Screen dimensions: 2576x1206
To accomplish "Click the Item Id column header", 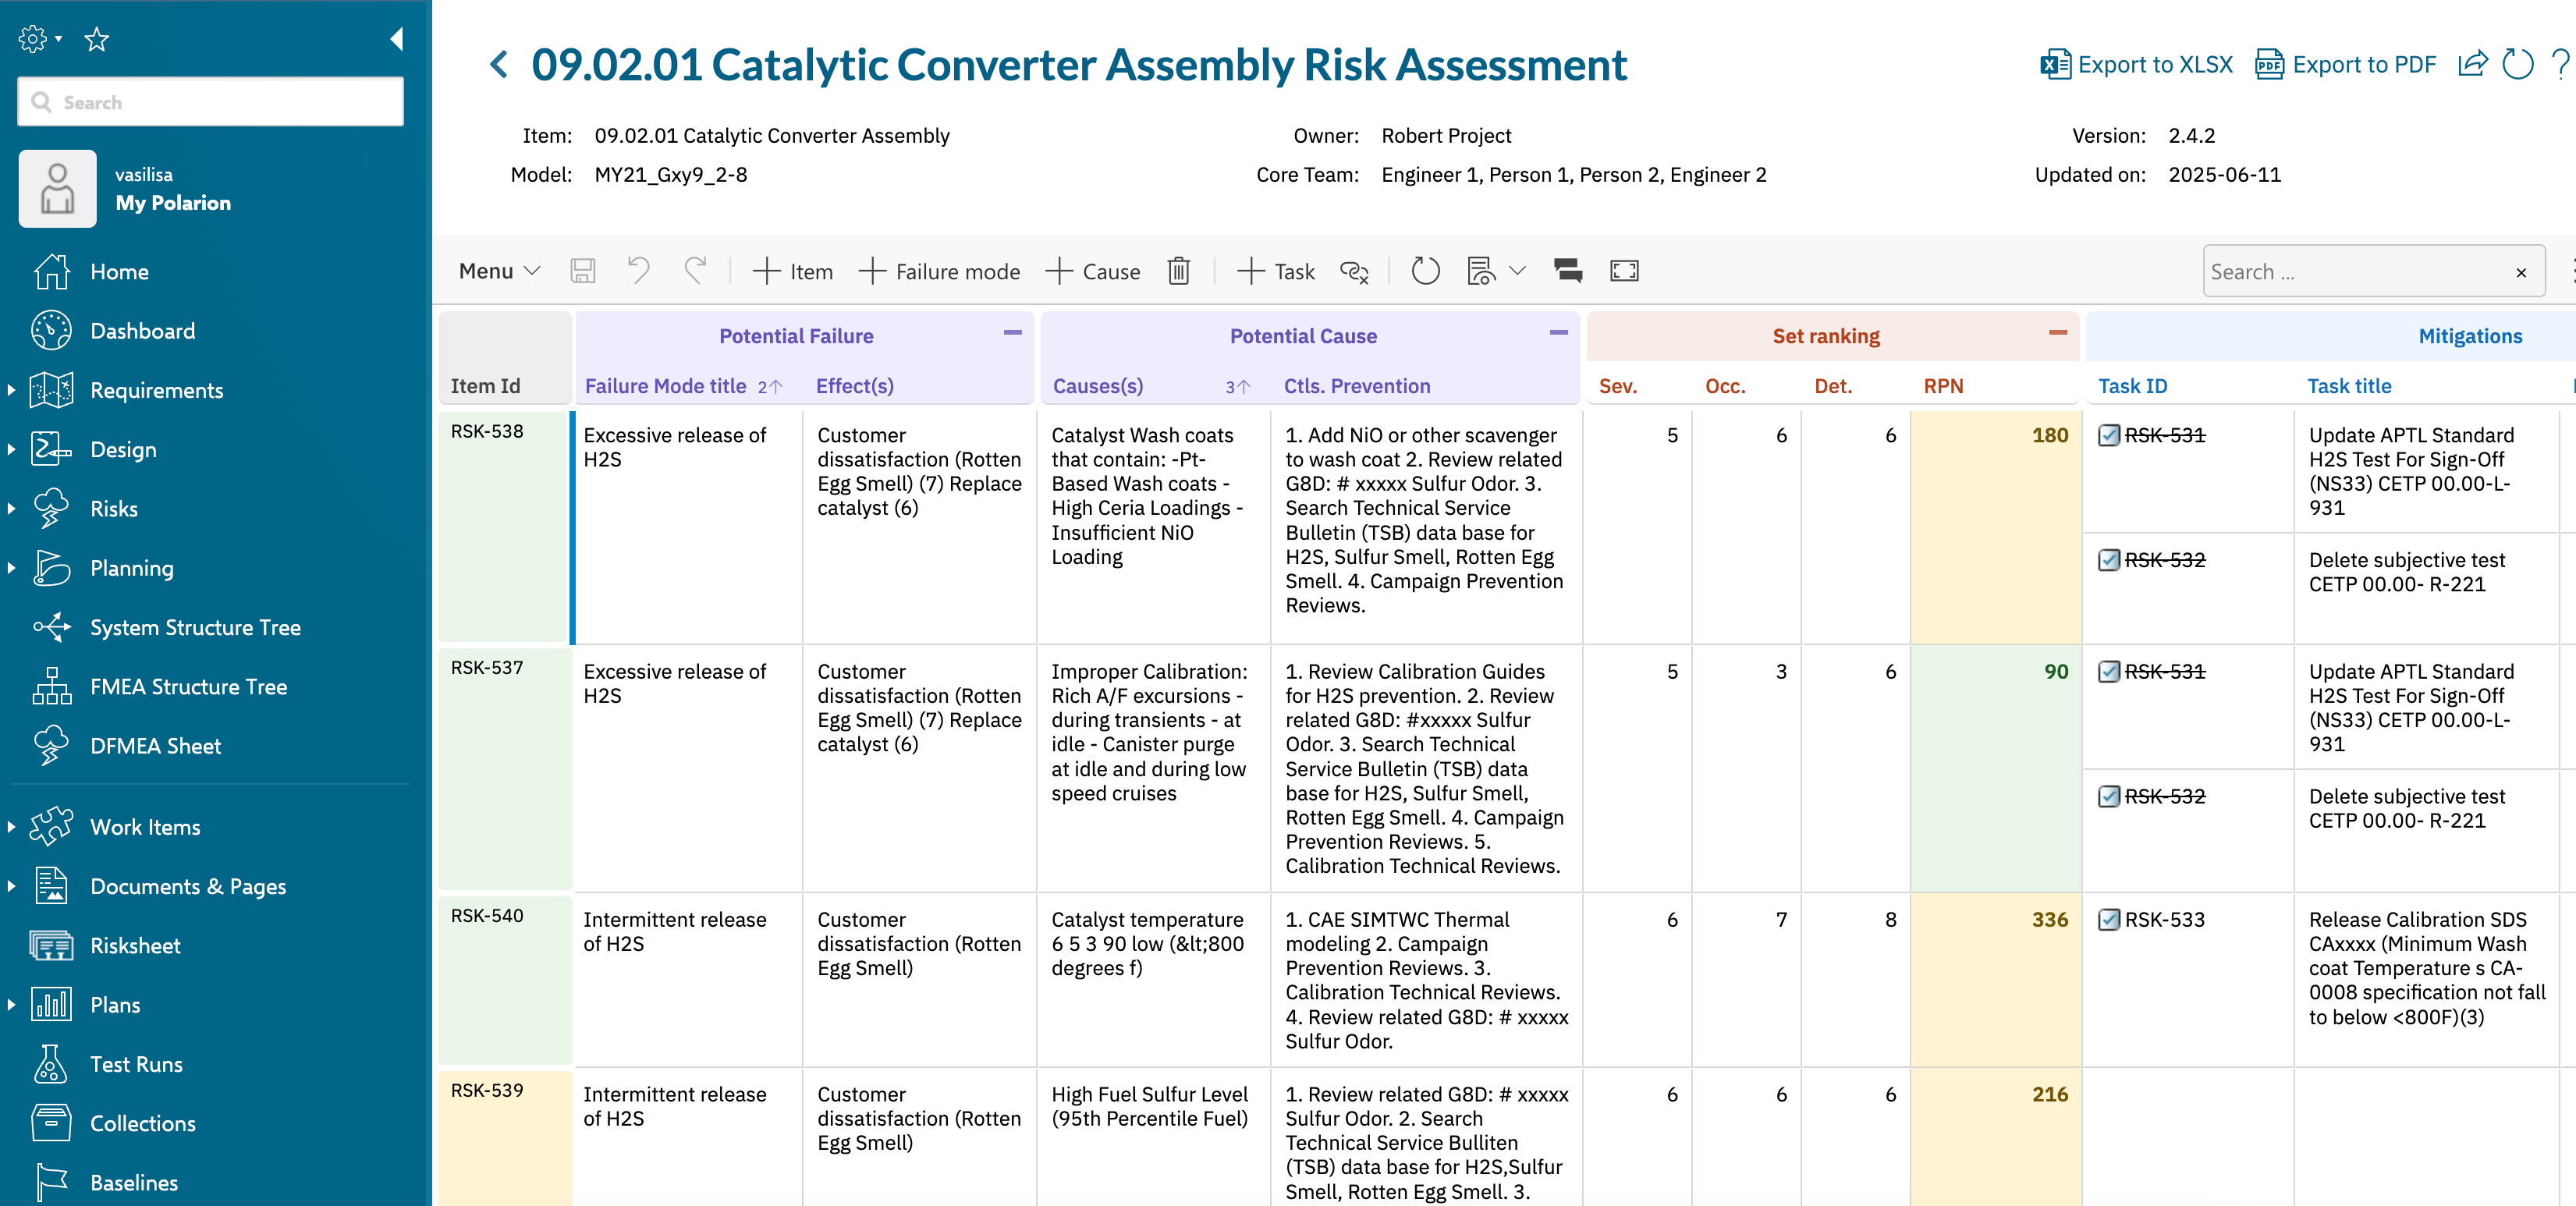I will tap(485, 387).
